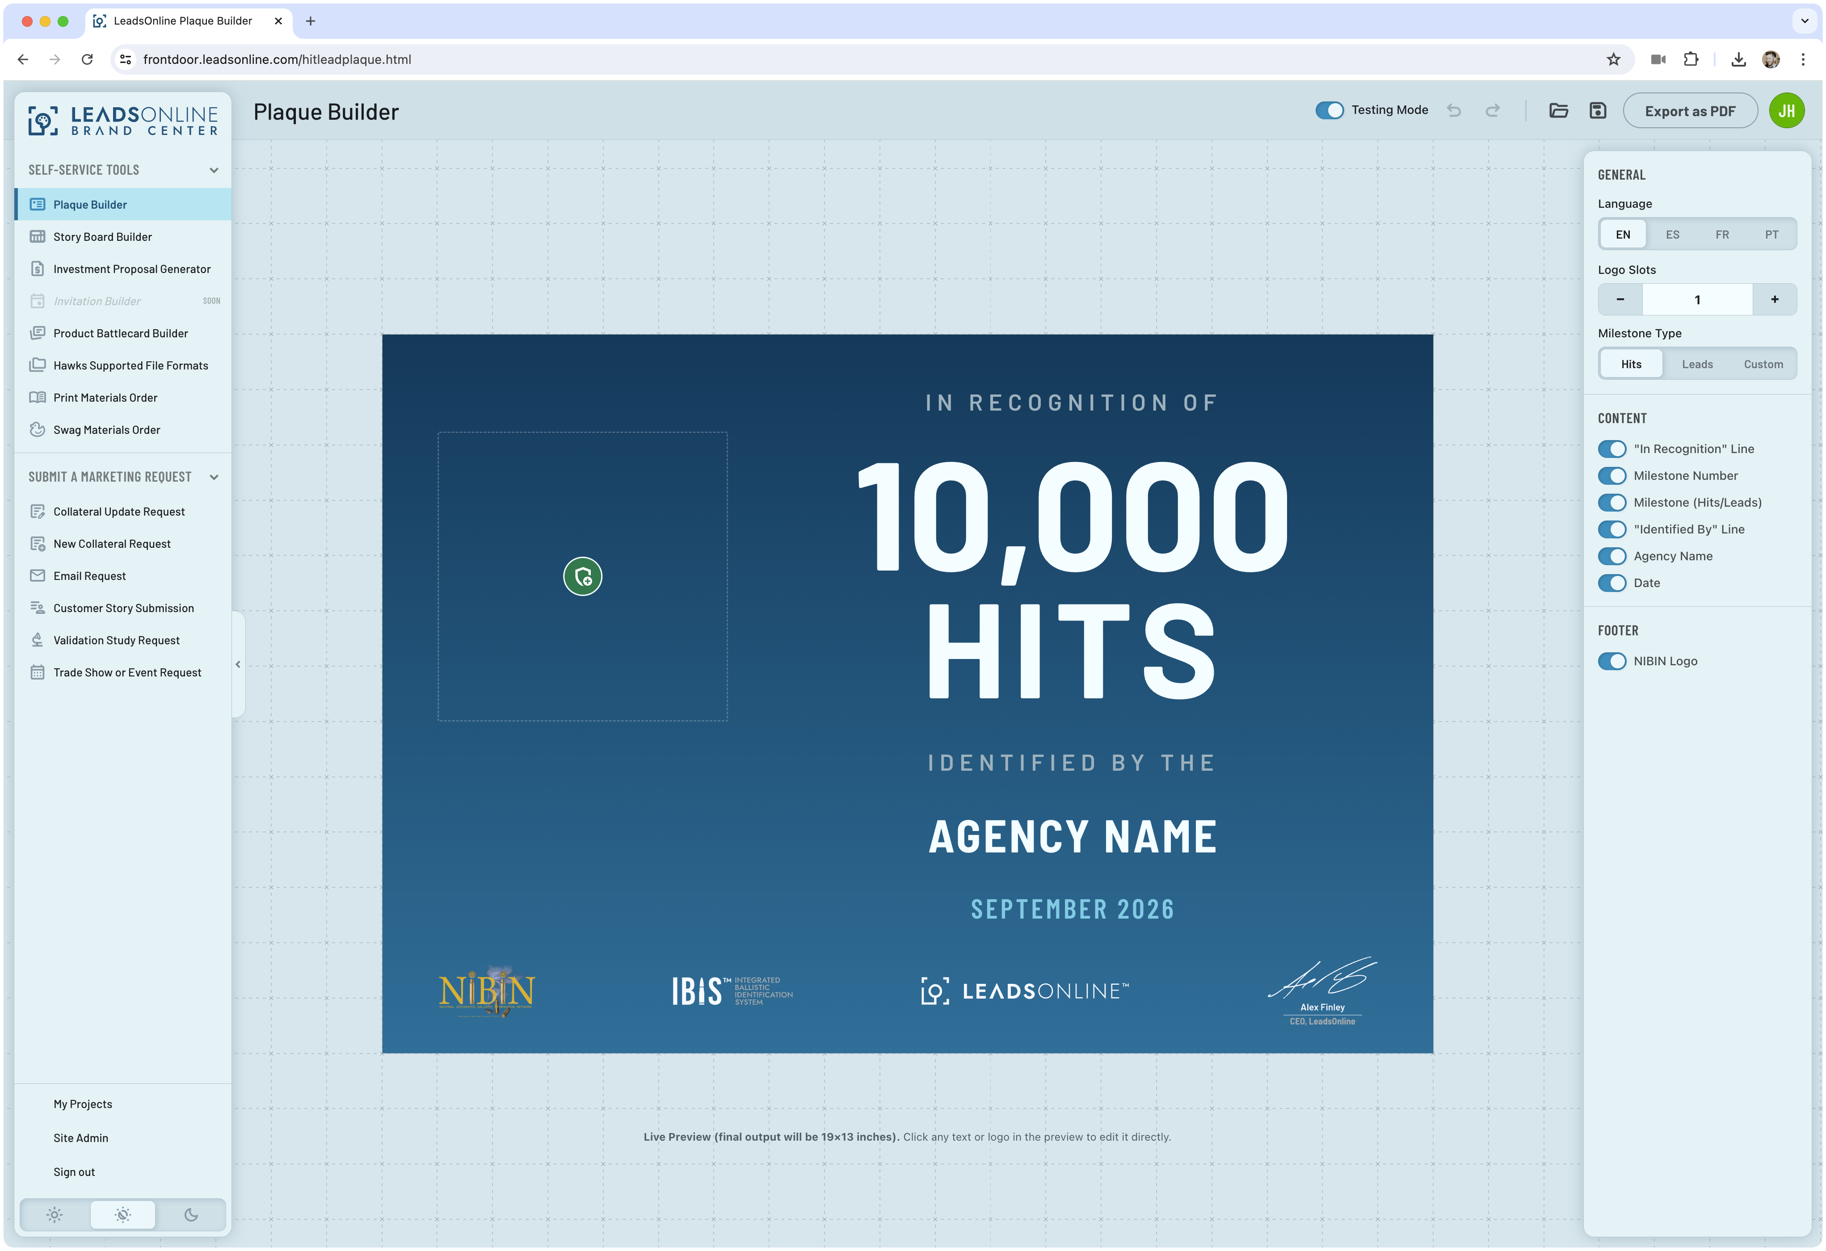Screen dimensions: 1826x1251
Task: Bookmark this page with star icon
Action: pos(1613,60)
